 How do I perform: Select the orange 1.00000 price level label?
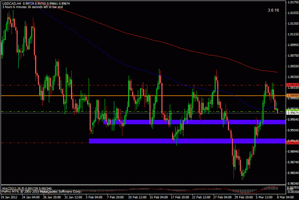pyautogui.click(x=293, y=95)
